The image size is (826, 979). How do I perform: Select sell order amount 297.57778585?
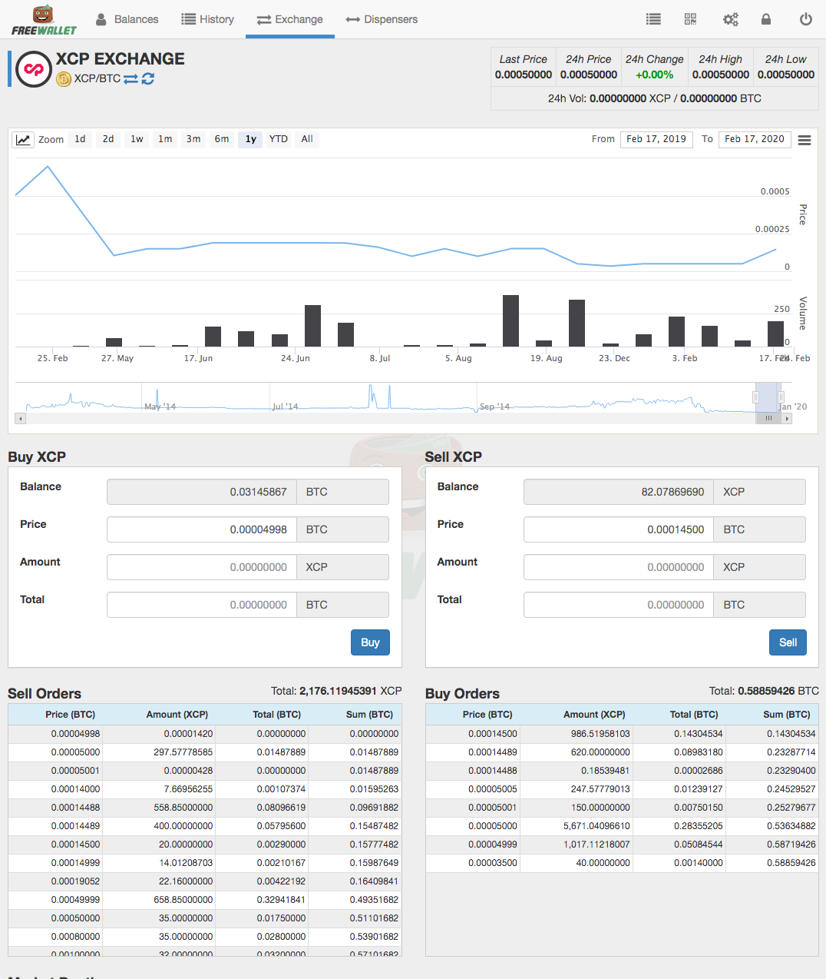(x=205, y=752)
